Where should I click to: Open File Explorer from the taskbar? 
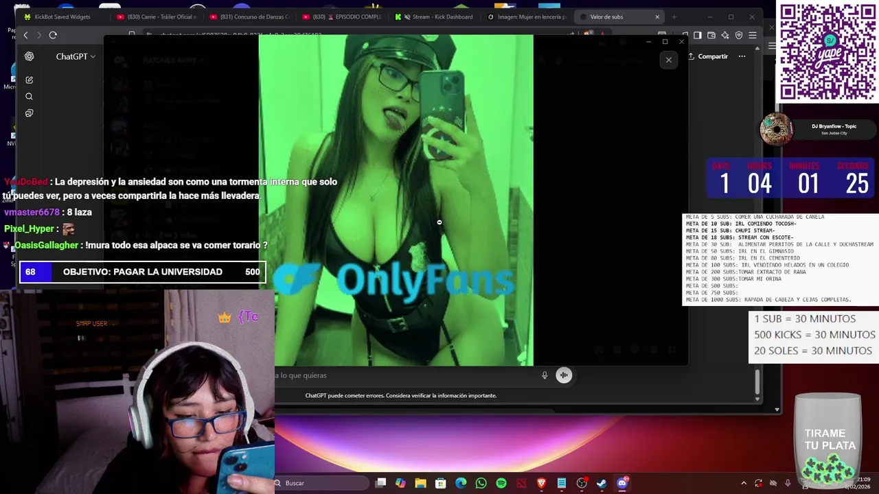(x=421, y=483)
